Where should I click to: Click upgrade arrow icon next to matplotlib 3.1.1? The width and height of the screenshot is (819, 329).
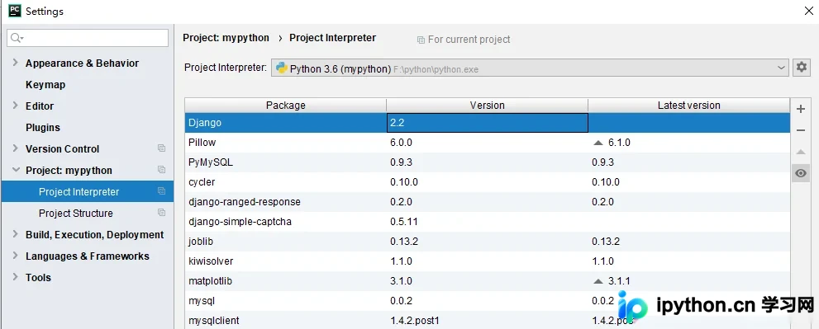[598, 281]
